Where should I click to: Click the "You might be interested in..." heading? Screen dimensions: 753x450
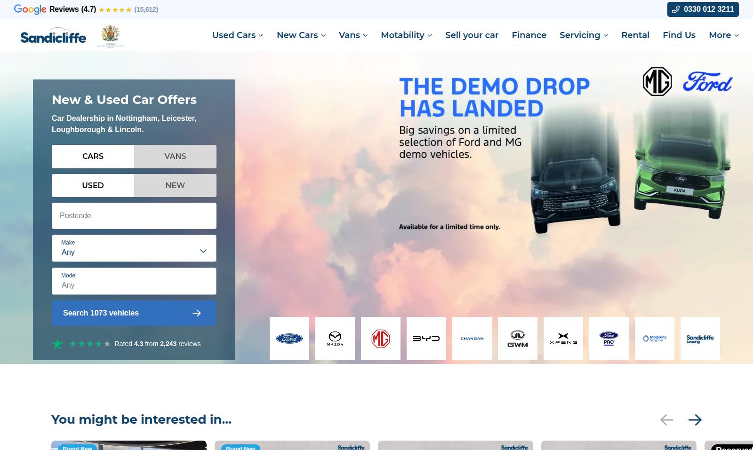click(141, 419)
